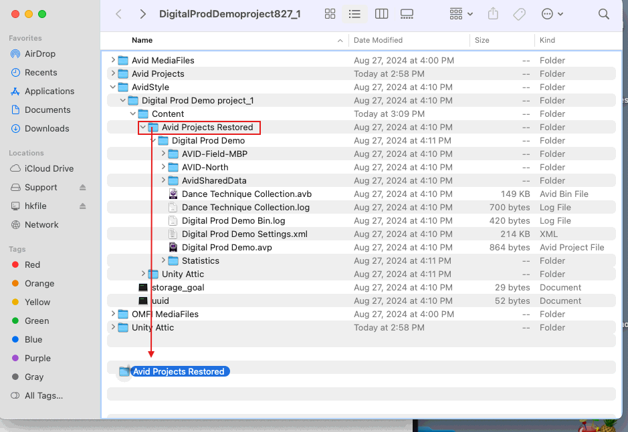Switch Finder to gallery view
The height and width of the screenshot is (432, 628).
tap(407, 14)
